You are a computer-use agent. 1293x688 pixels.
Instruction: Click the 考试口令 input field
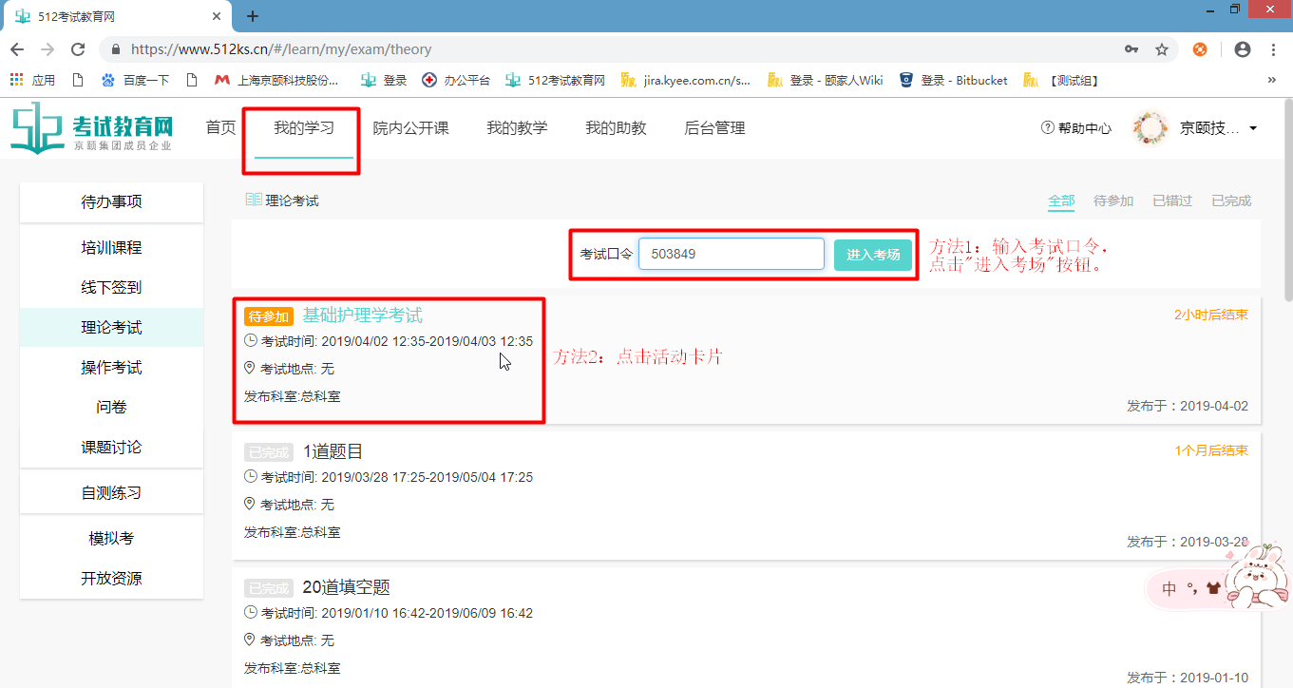coord(732,254)
